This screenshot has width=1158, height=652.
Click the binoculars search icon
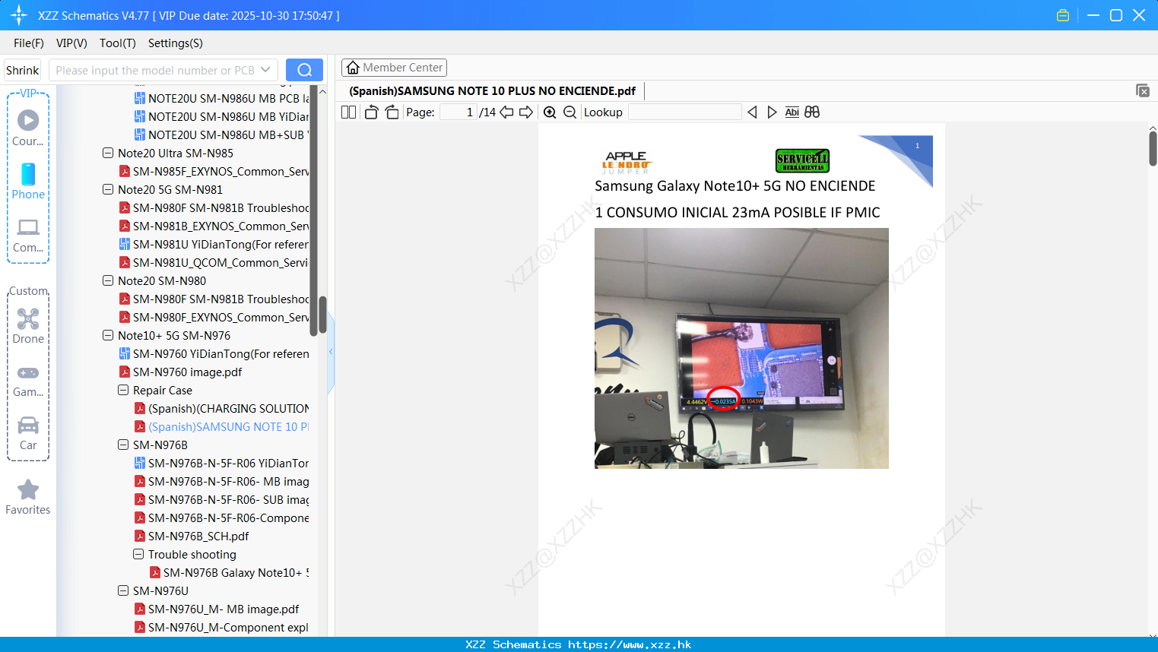click(x=812, y=112)
